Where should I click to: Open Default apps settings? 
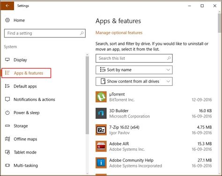tap(25, 86)
